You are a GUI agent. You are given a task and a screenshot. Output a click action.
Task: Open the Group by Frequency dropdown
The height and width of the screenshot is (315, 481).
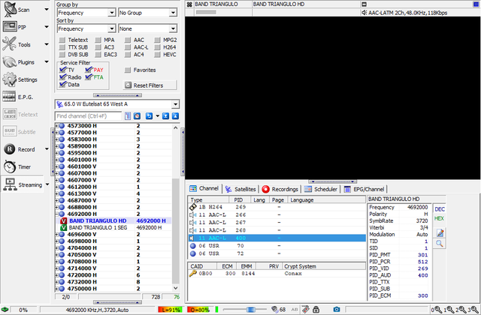click(x=112, y=13)
